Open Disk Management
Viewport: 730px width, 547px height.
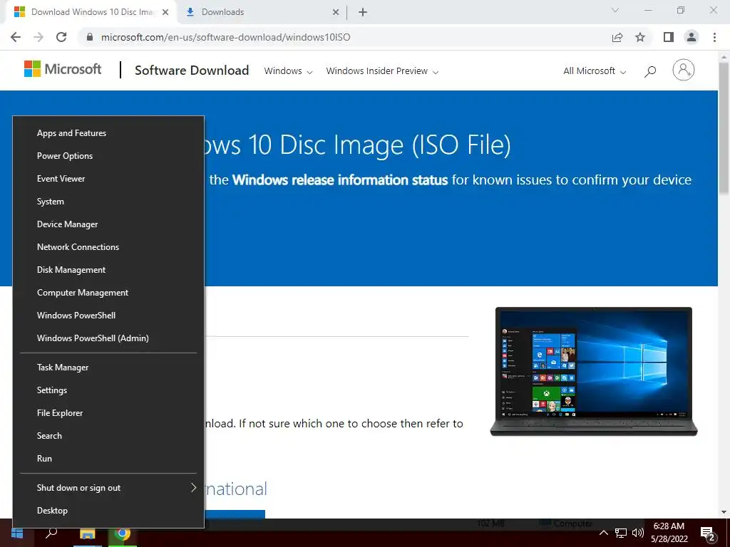click(x=108, y=270)
